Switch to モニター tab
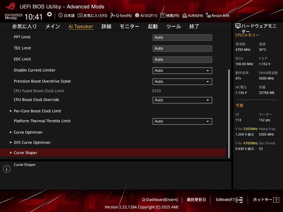 click(x=129, y=26)
